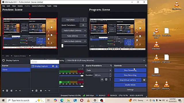184x103 pixels.
Task: Click the transition T-bar slider handle
Action: (x=62, y=46)
